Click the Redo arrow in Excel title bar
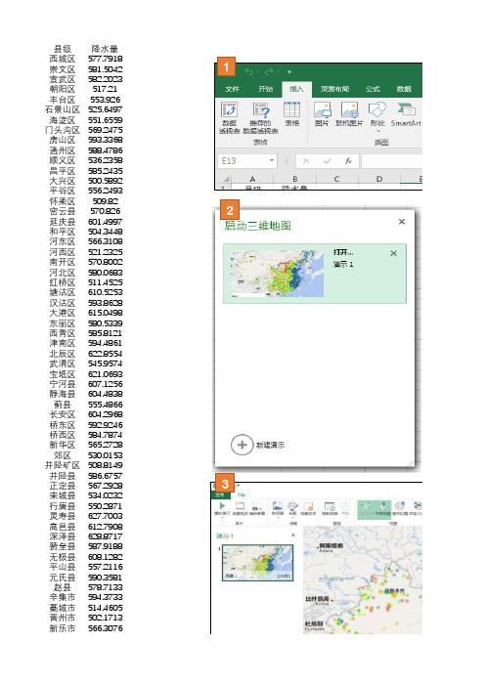The width and height of the screenshot is (485, 686). pos(269,71)
